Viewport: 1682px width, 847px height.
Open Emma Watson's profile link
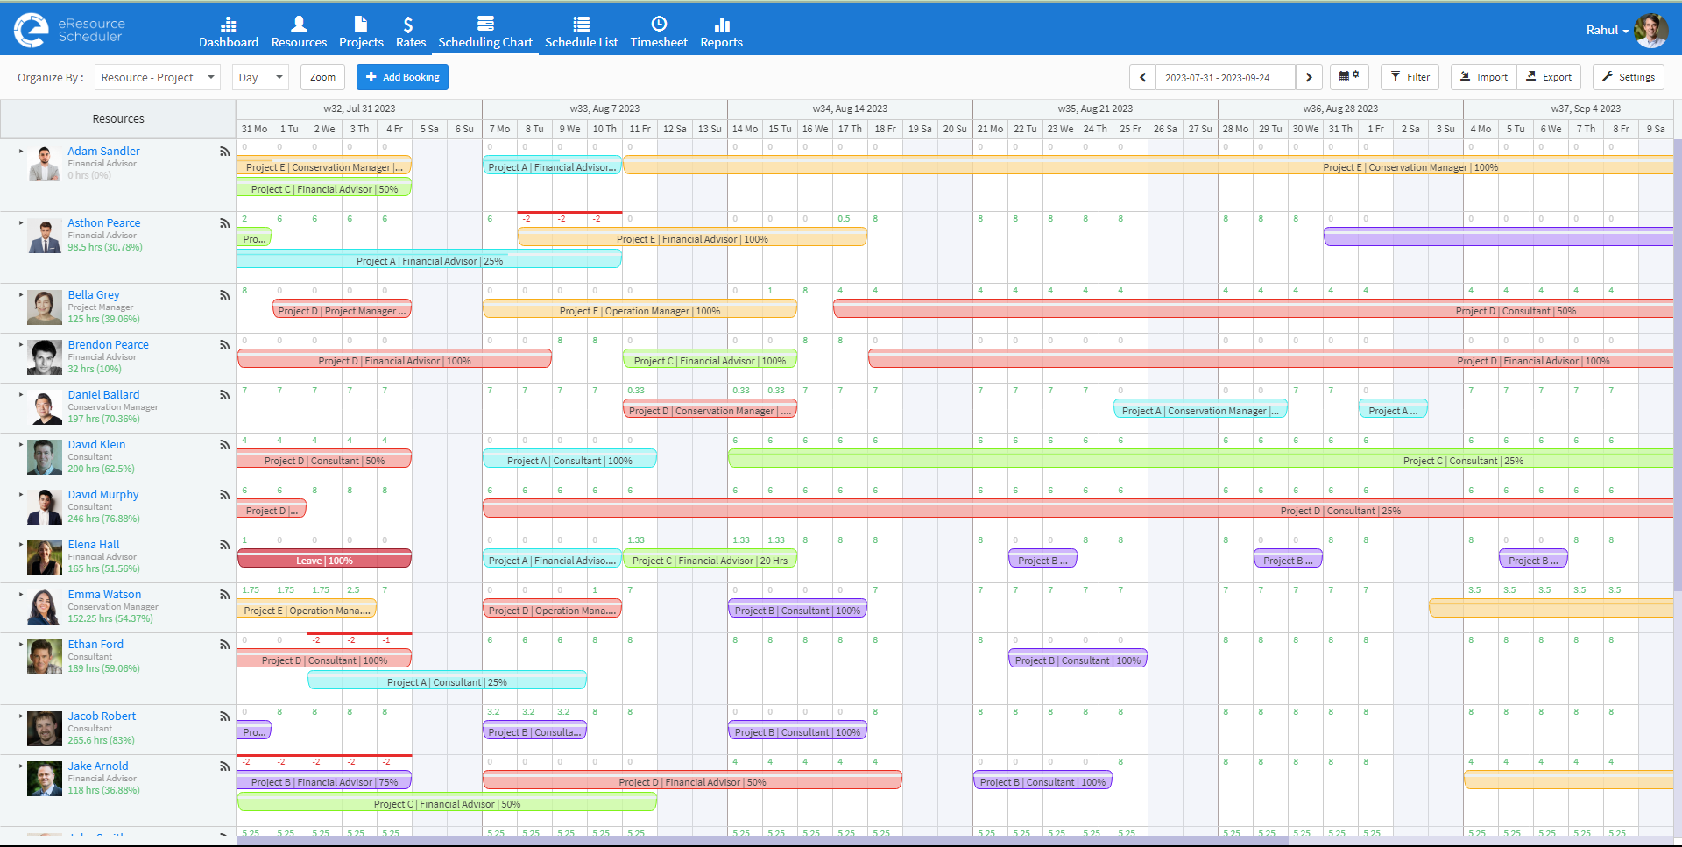(x=104, y=594)
